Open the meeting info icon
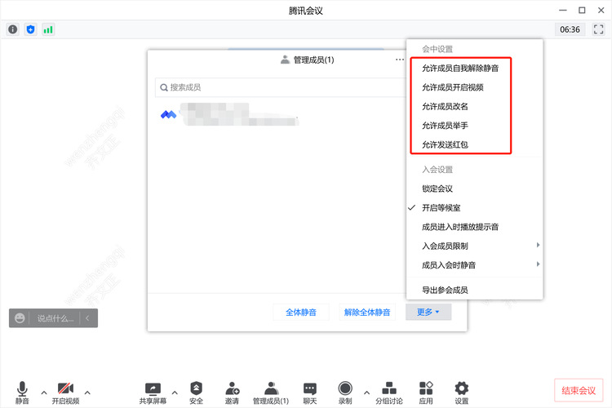This screenshot has height=408, width=612. (13, 29)
